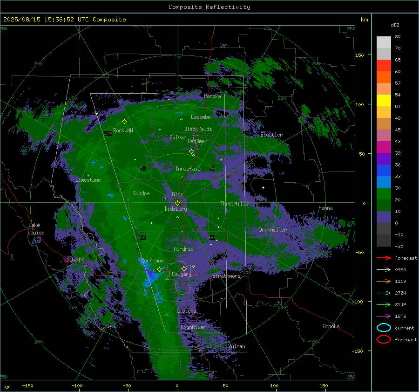Click the 80 value on the dBZ scale
Image resolution: width=419 pixels, height=392 pixels.
pos(398,37)
